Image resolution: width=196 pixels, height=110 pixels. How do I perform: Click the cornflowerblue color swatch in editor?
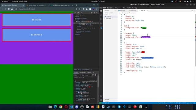click(141, 58)
